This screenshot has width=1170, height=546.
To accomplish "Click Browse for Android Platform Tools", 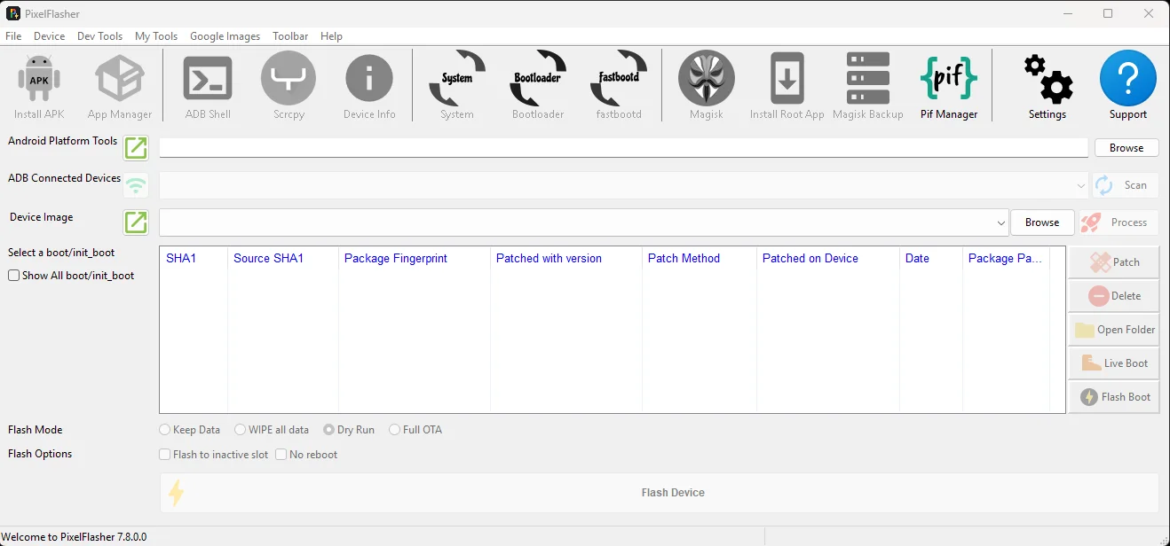I will click(1126, 148).
